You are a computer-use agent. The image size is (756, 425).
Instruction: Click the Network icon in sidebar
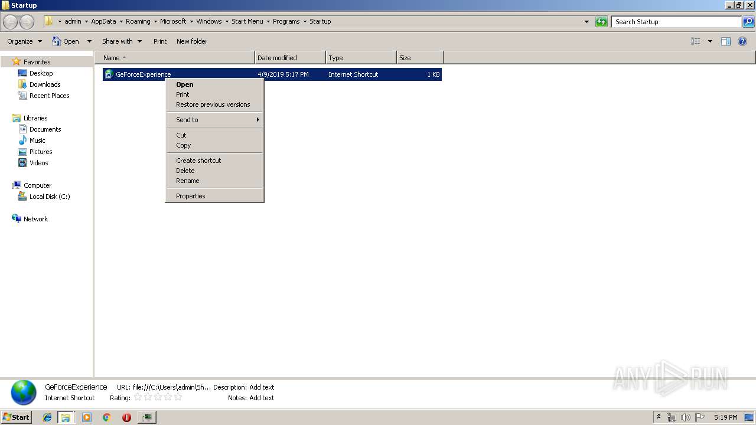pos(17,219)
